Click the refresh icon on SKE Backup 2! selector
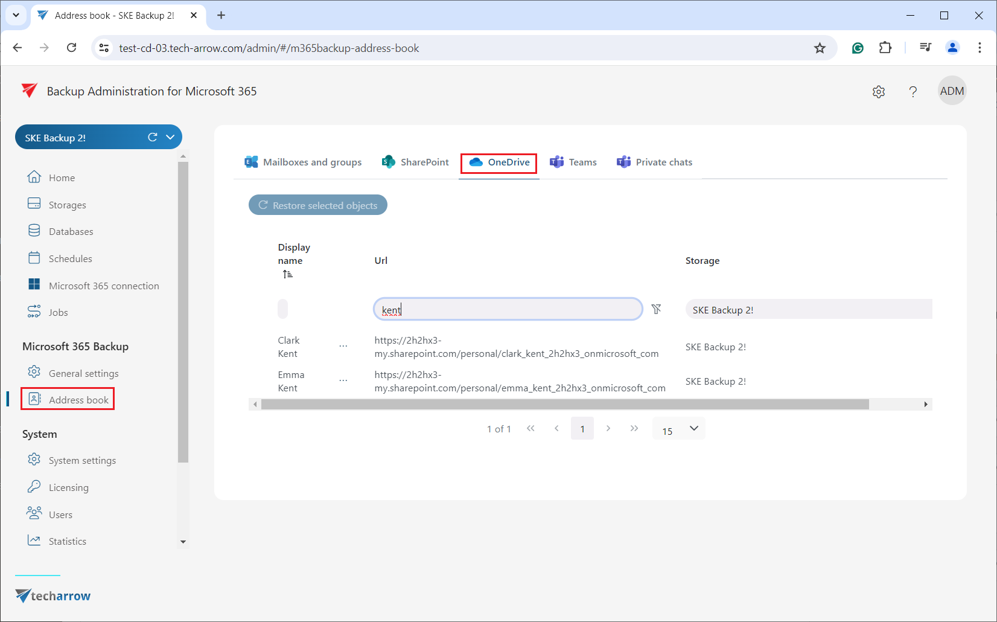The width and height of the screenshot is (997, 622). pyautogui.click(x=153, y=137)
